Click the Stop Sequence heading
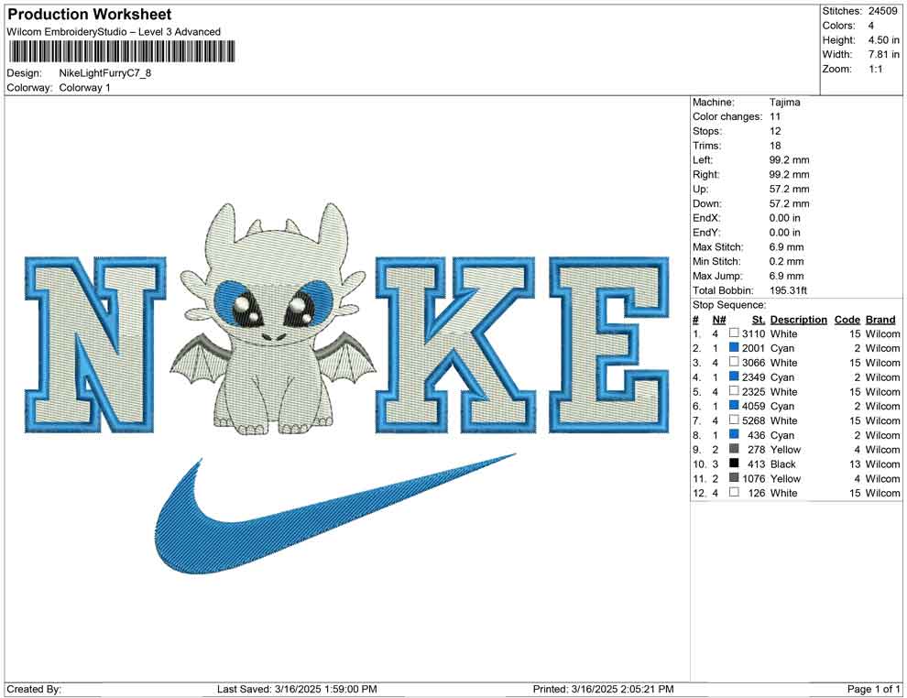The image size is (907, 698). coord(729,305)
